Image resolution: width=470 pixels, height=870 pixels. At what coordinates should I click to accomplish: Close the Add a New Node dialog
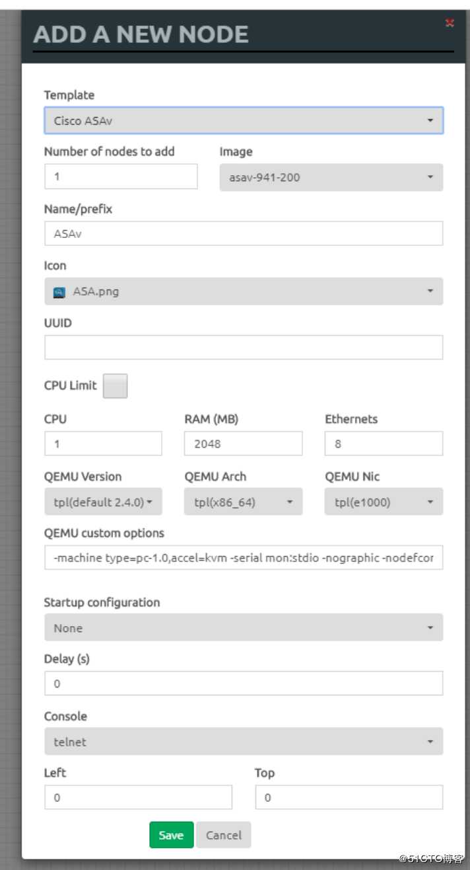pos(450,23)
